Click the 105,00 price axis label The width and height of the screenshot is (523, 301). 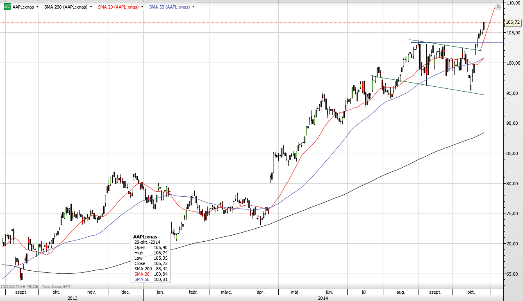tap(514, 33)
